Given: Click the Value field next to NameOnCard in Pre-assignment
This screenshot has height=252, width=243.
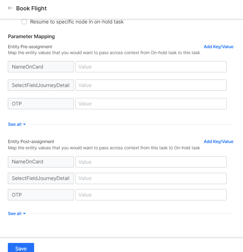Looking at the screenshot, I should tap(151, 67).
